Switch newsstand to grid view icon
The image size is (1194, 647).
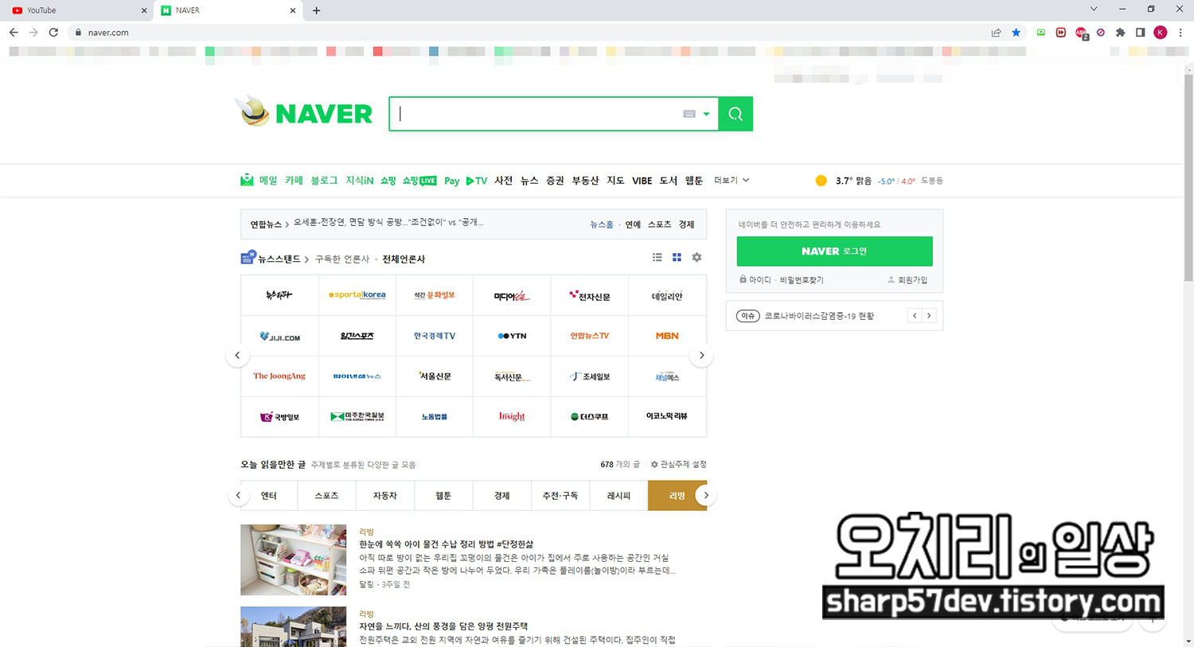click(x=677, y=257)
